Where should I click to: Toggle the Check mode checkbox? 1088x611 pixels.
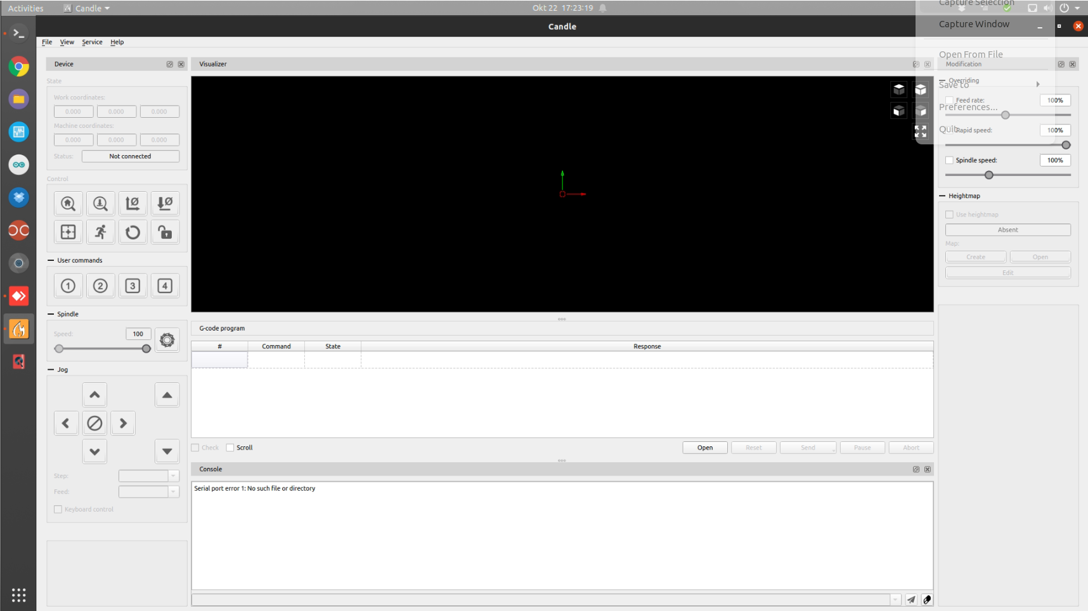coord(195,448)
